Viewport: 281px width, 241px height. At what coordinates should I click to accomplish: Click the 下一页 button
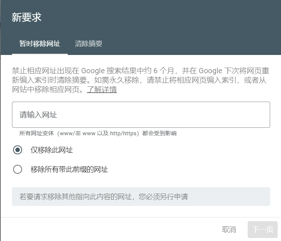[x=263, y=229]
